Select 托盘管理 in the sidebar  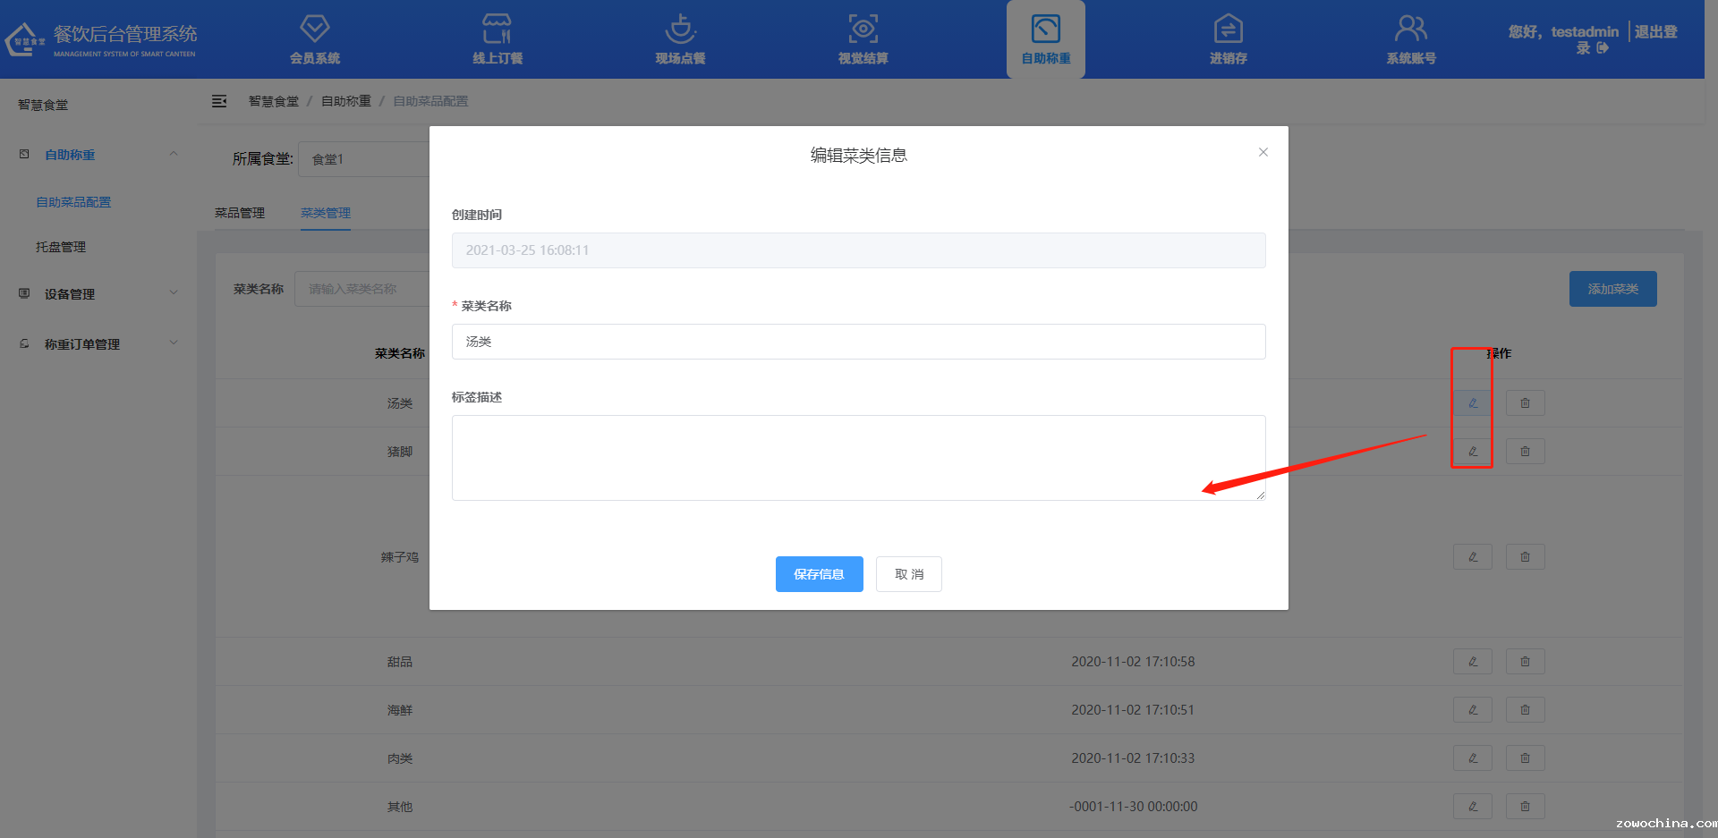(x=61, y=247)
